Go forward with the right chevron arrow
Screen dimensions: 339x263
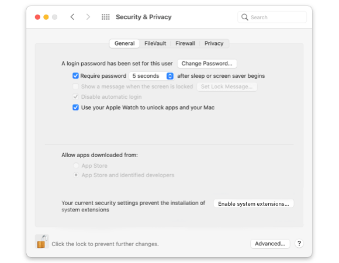88,17
